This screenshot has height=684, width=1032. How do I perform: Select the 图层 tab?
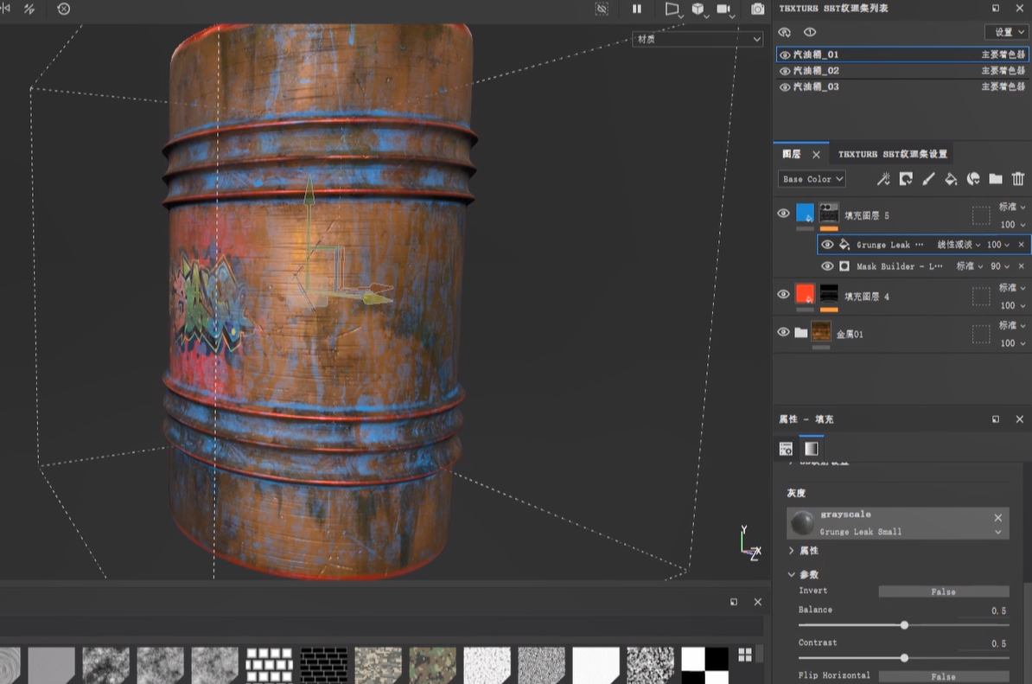[792, 154]
